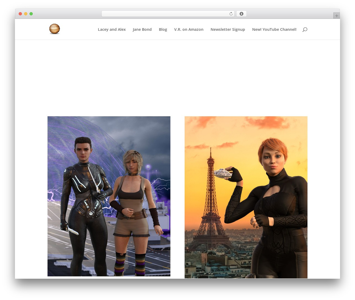This screenshot has height=300, width=355.
Task: Open the two women sci-fi cover image
Action: point(109,196)
